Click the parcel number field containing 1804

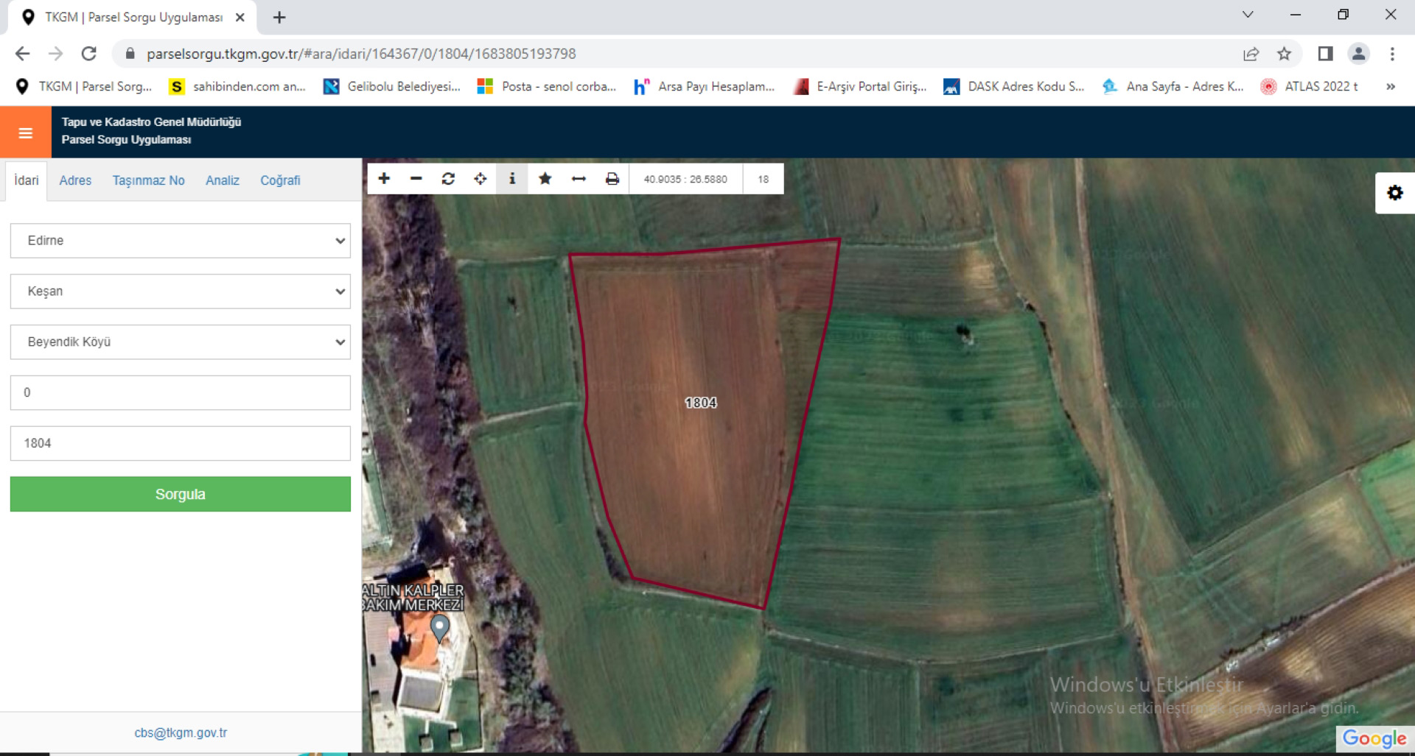point(181,443)
